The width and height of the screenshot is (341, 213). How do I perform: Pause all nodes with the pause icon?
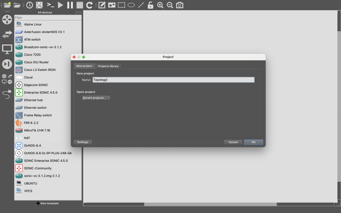pos(70,5)
